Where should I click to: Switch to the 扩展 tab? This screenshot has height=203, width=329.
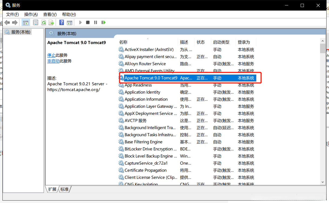[52, 189]
